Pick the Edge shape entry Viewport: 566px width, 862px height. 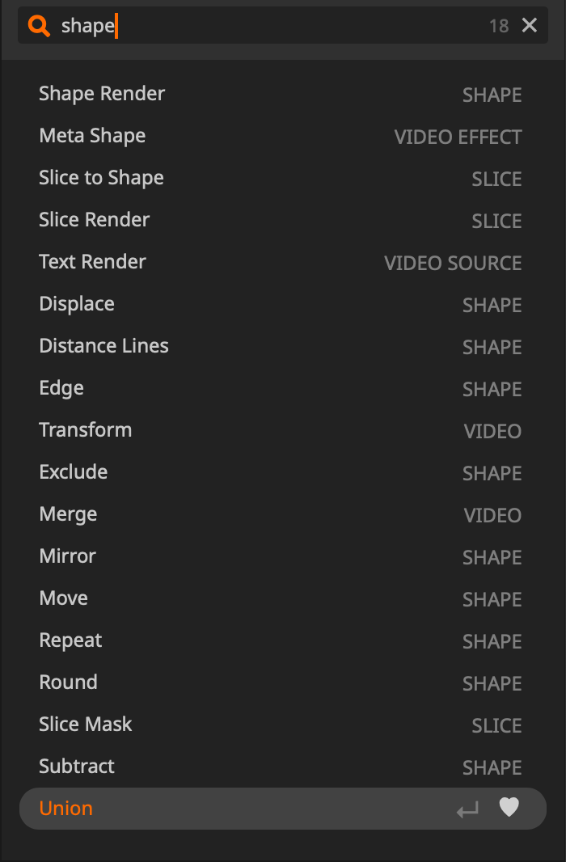tap(61, 388)
